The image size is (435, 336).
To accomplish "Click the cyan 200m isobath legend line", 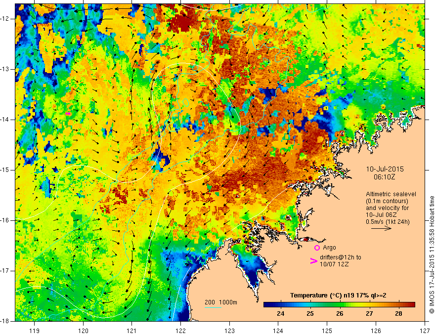I will pyautogui.click(x=213, y=307).
